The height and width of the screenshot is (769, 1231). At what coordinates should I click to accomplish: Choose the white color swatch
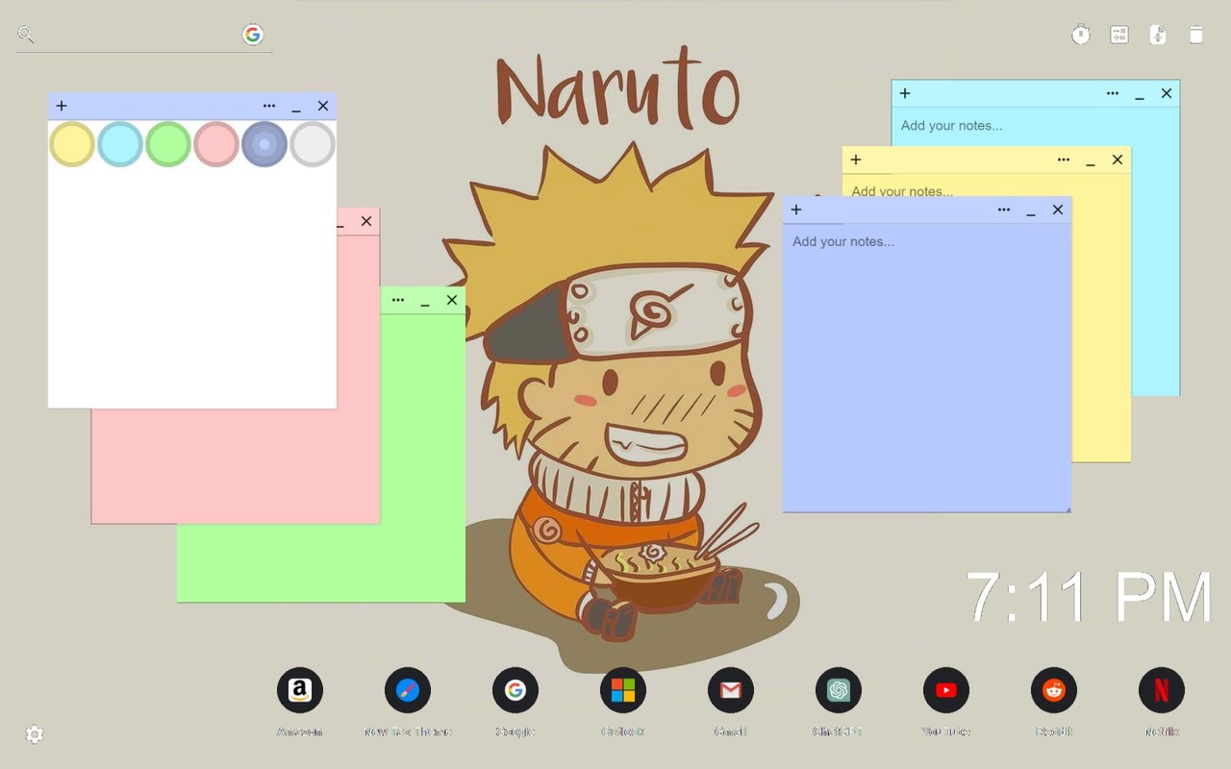[313, 144]
